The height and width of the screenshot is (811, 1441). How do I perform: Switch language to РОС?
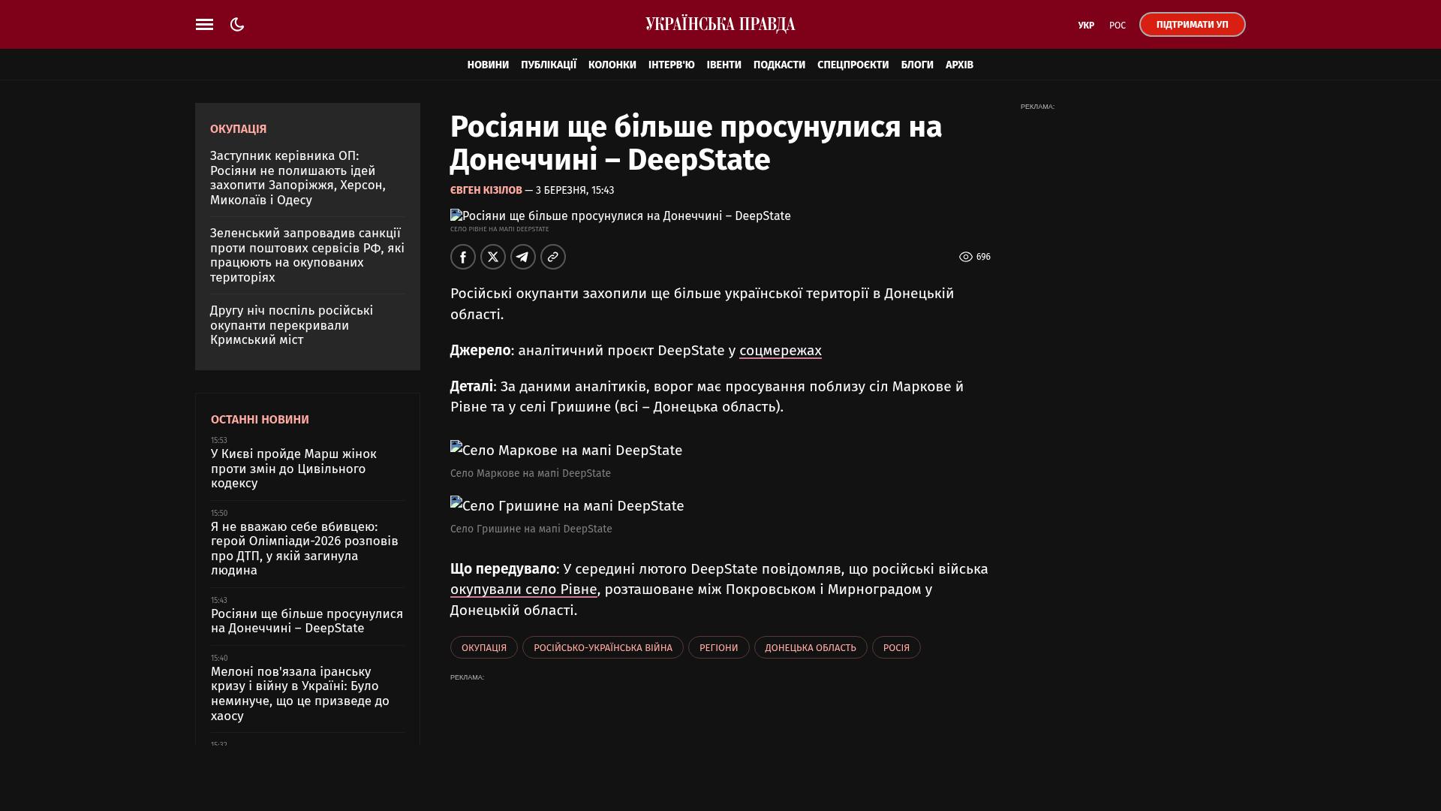(1118, 26)
